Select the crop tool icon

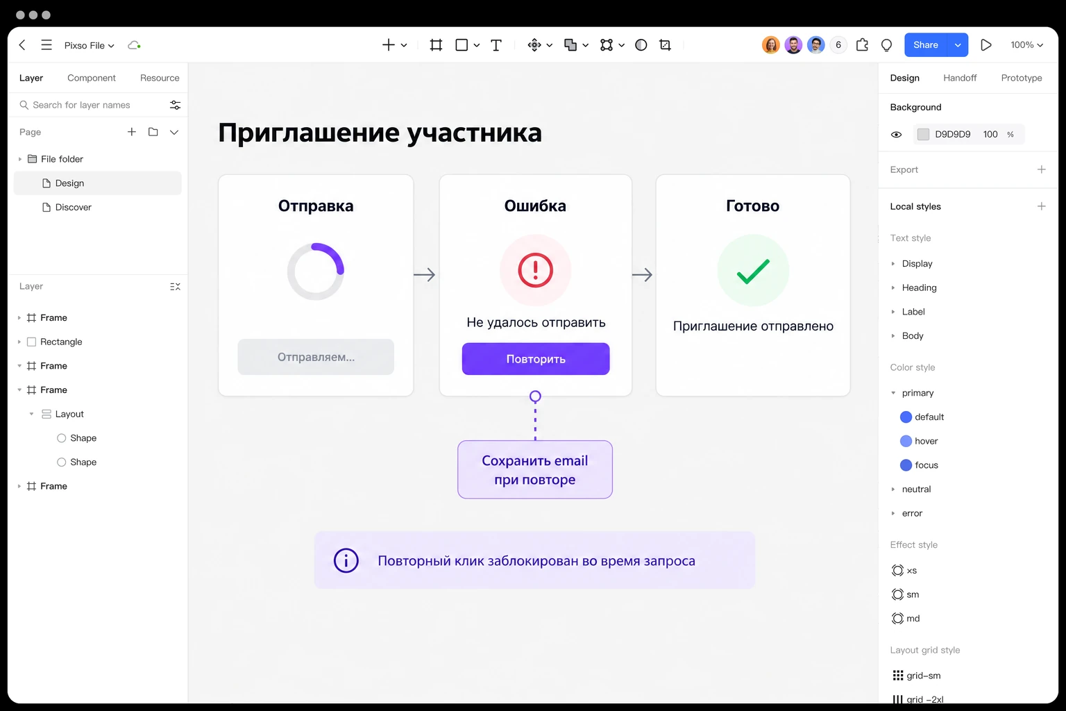pyautogui.click(x=665, y=45)
